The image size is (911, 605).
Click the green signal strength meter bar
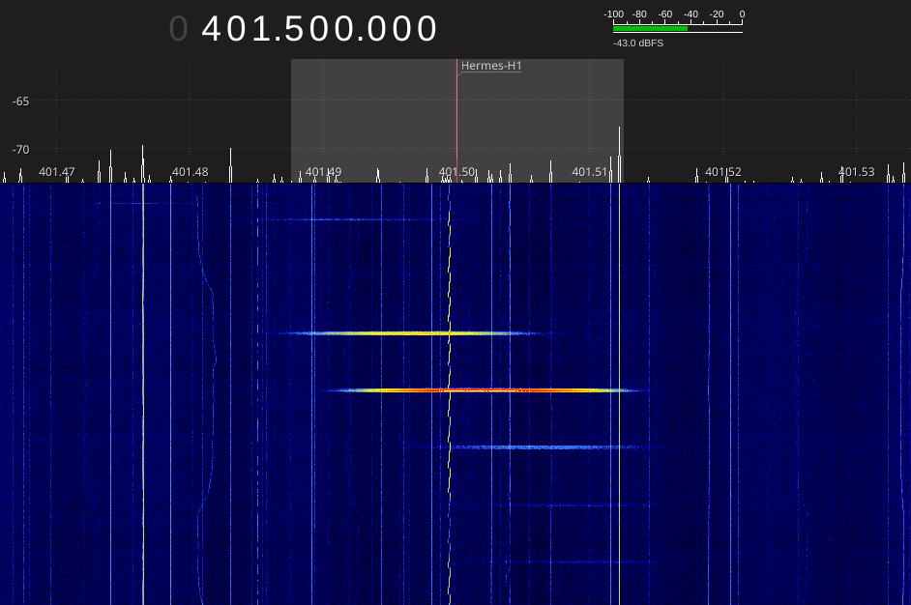650,28
